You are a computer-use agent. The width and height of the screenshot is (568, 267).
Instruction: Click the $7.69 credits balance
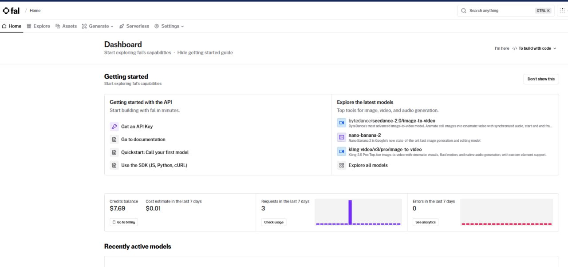tap(118, 208)
